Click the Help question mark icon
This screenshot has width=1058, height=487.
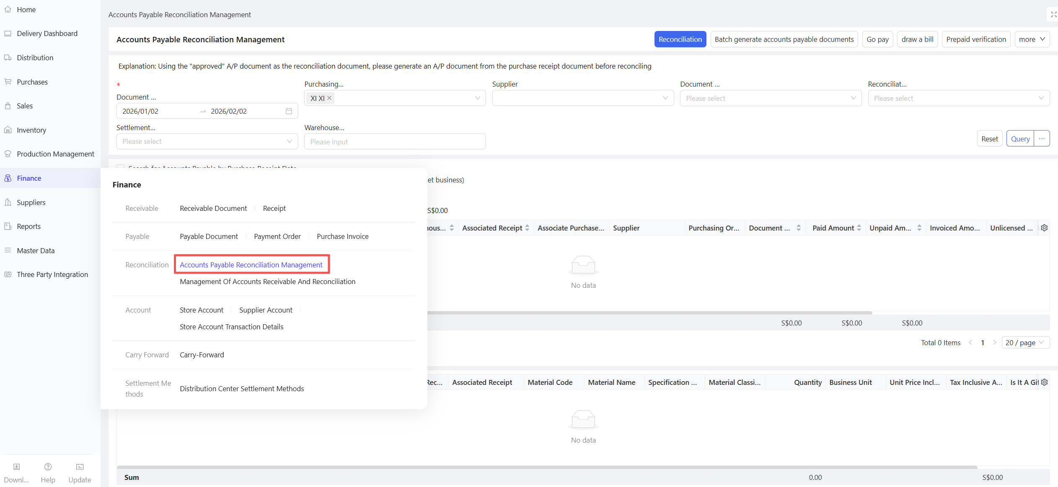click(48, 466)
